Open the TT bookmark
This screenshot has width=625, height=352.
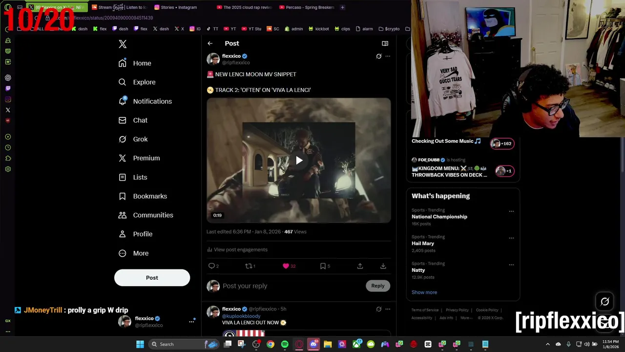[x=212, y=29]
